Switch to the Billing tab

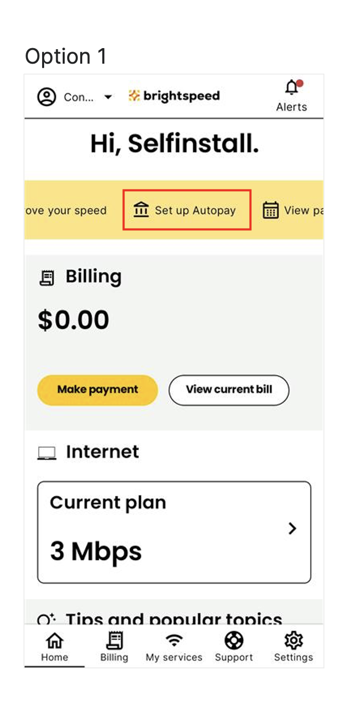pyautogui.click(x=114, y=646)
